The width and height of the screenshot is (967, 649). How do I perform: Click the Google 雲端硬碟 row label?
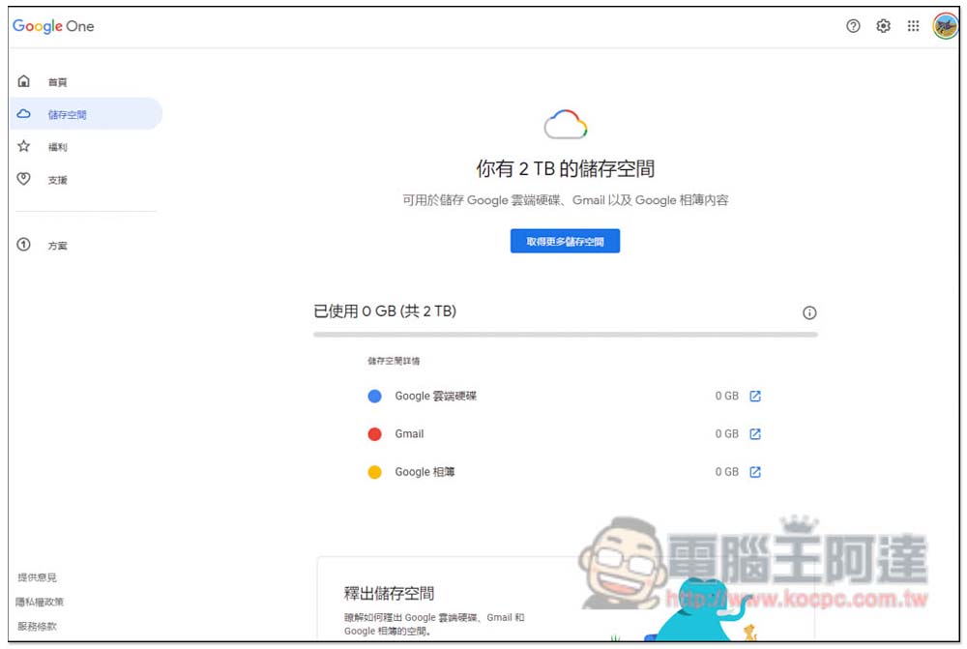(x=436, y=396)
